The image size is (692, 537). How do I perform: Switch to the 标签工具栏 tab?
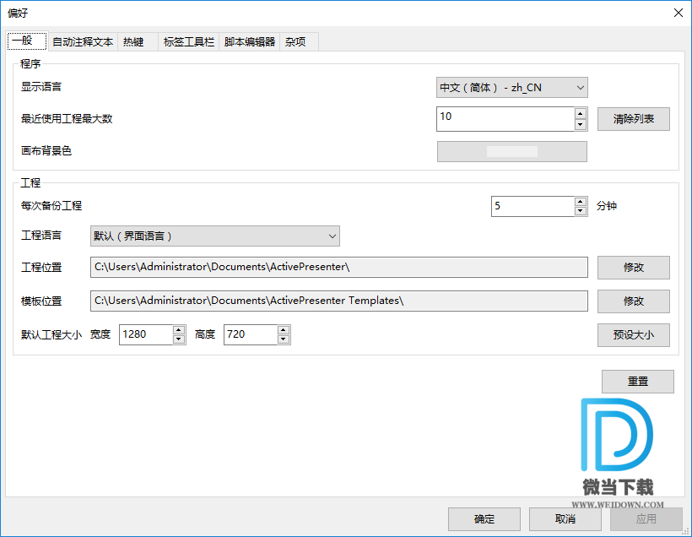[x=188, y=42]
